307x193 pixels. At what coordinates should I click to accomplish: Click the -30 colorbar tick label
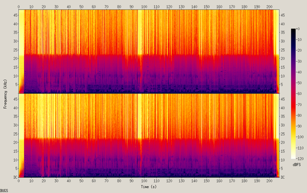pyautogui.click(x=299, y=61)
